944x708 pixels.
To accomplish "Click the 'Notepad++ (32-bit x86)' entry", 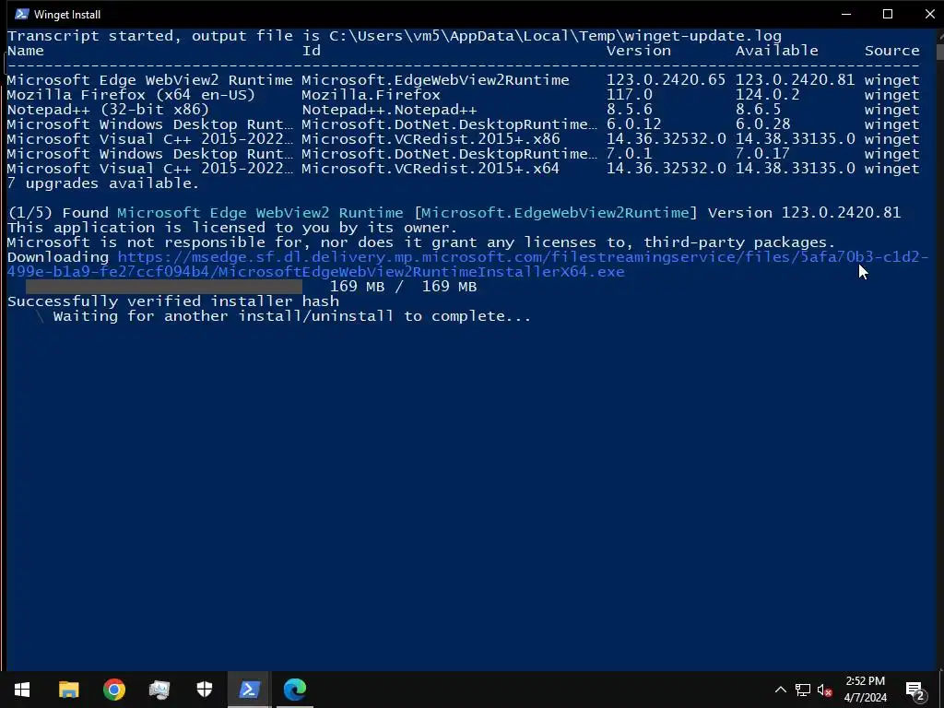I will click(x=108, y=110).
